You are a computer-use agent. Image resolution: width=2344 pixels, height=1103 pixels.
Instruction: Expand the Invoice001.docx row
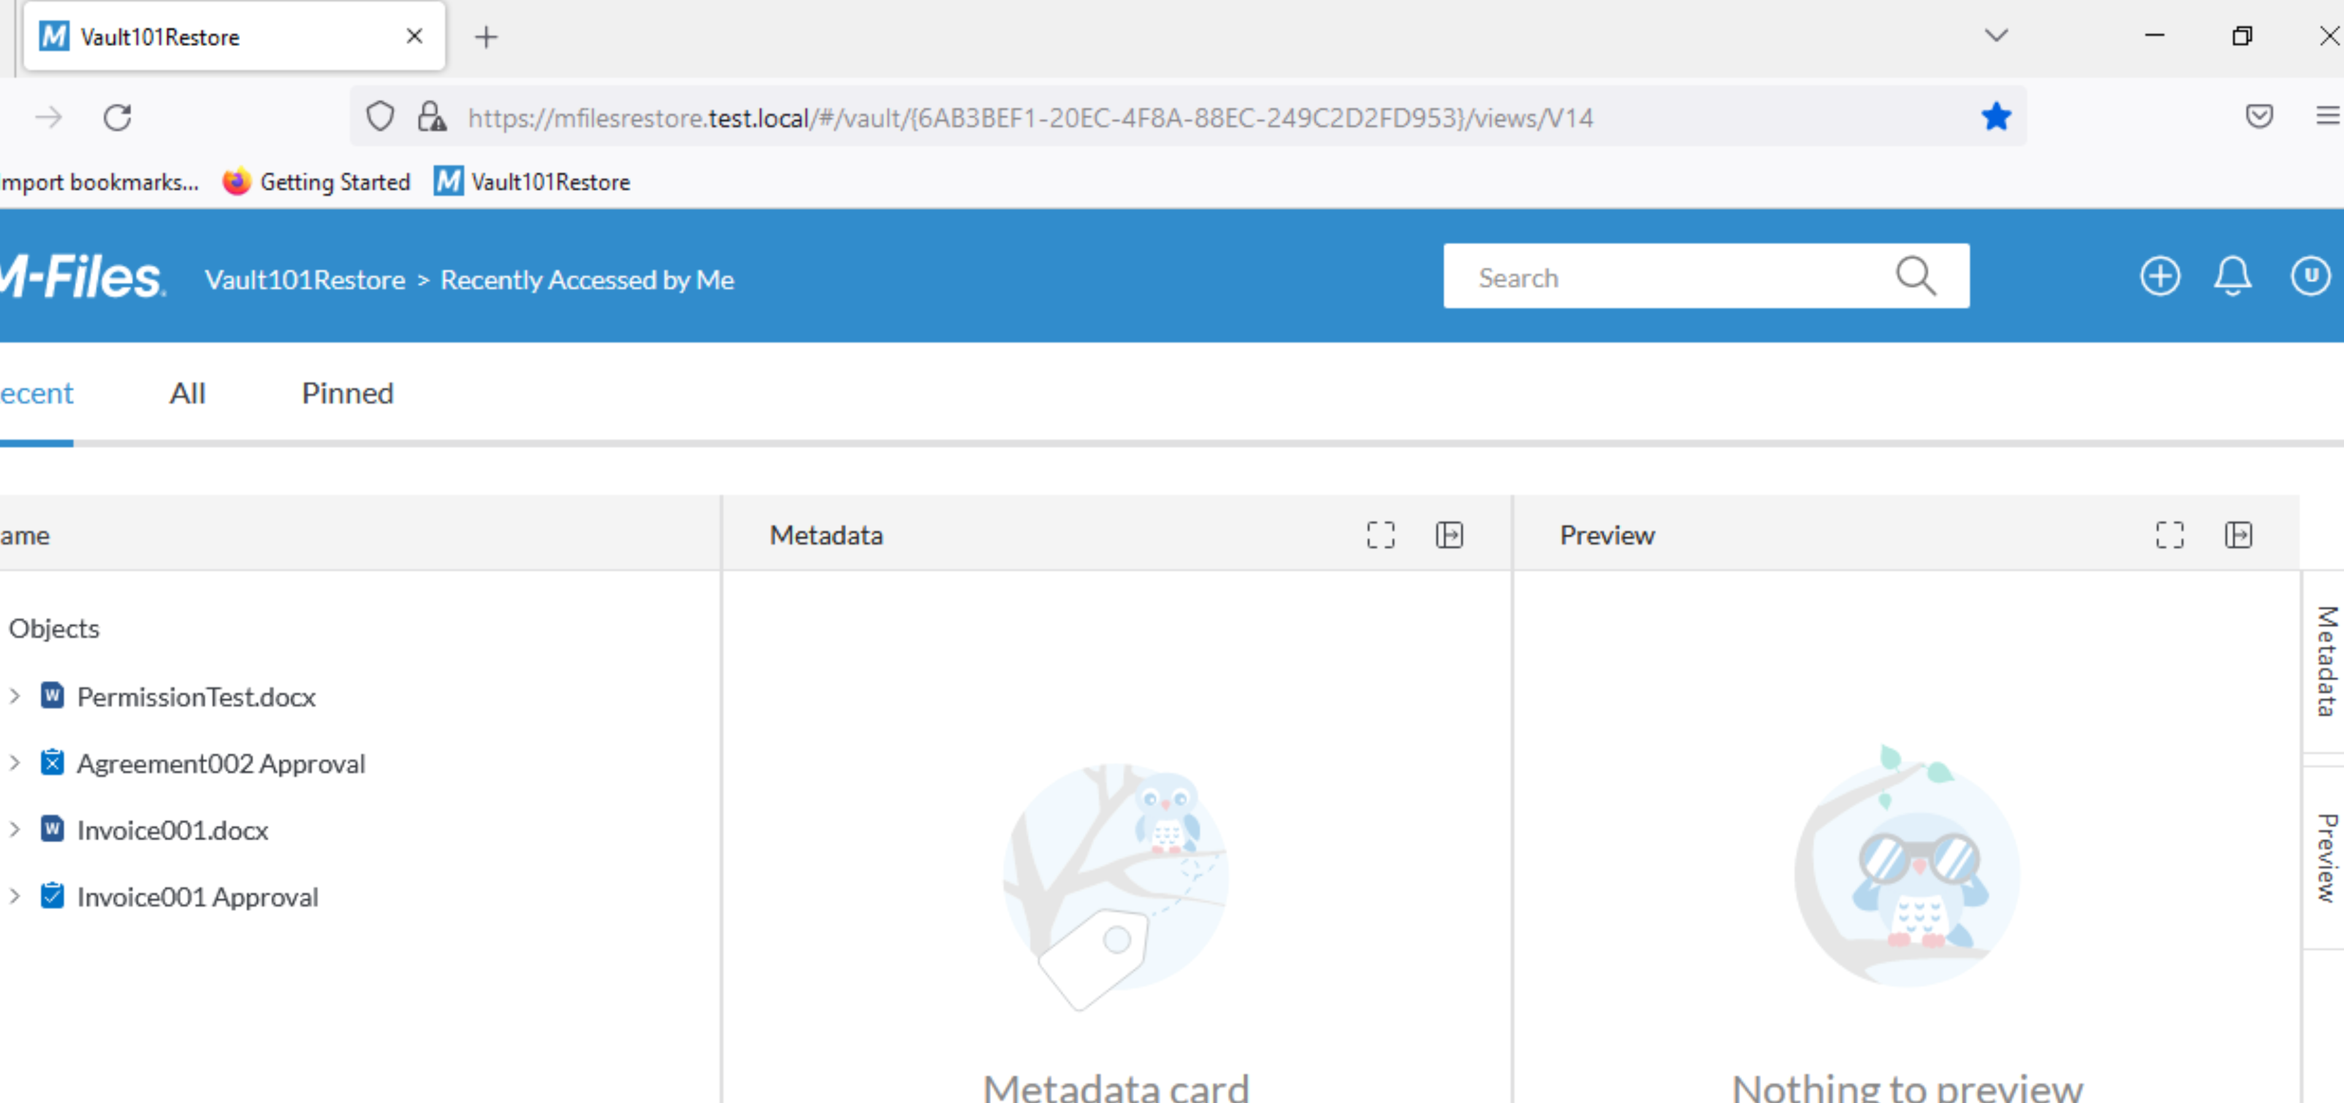(x=15, y=829)
